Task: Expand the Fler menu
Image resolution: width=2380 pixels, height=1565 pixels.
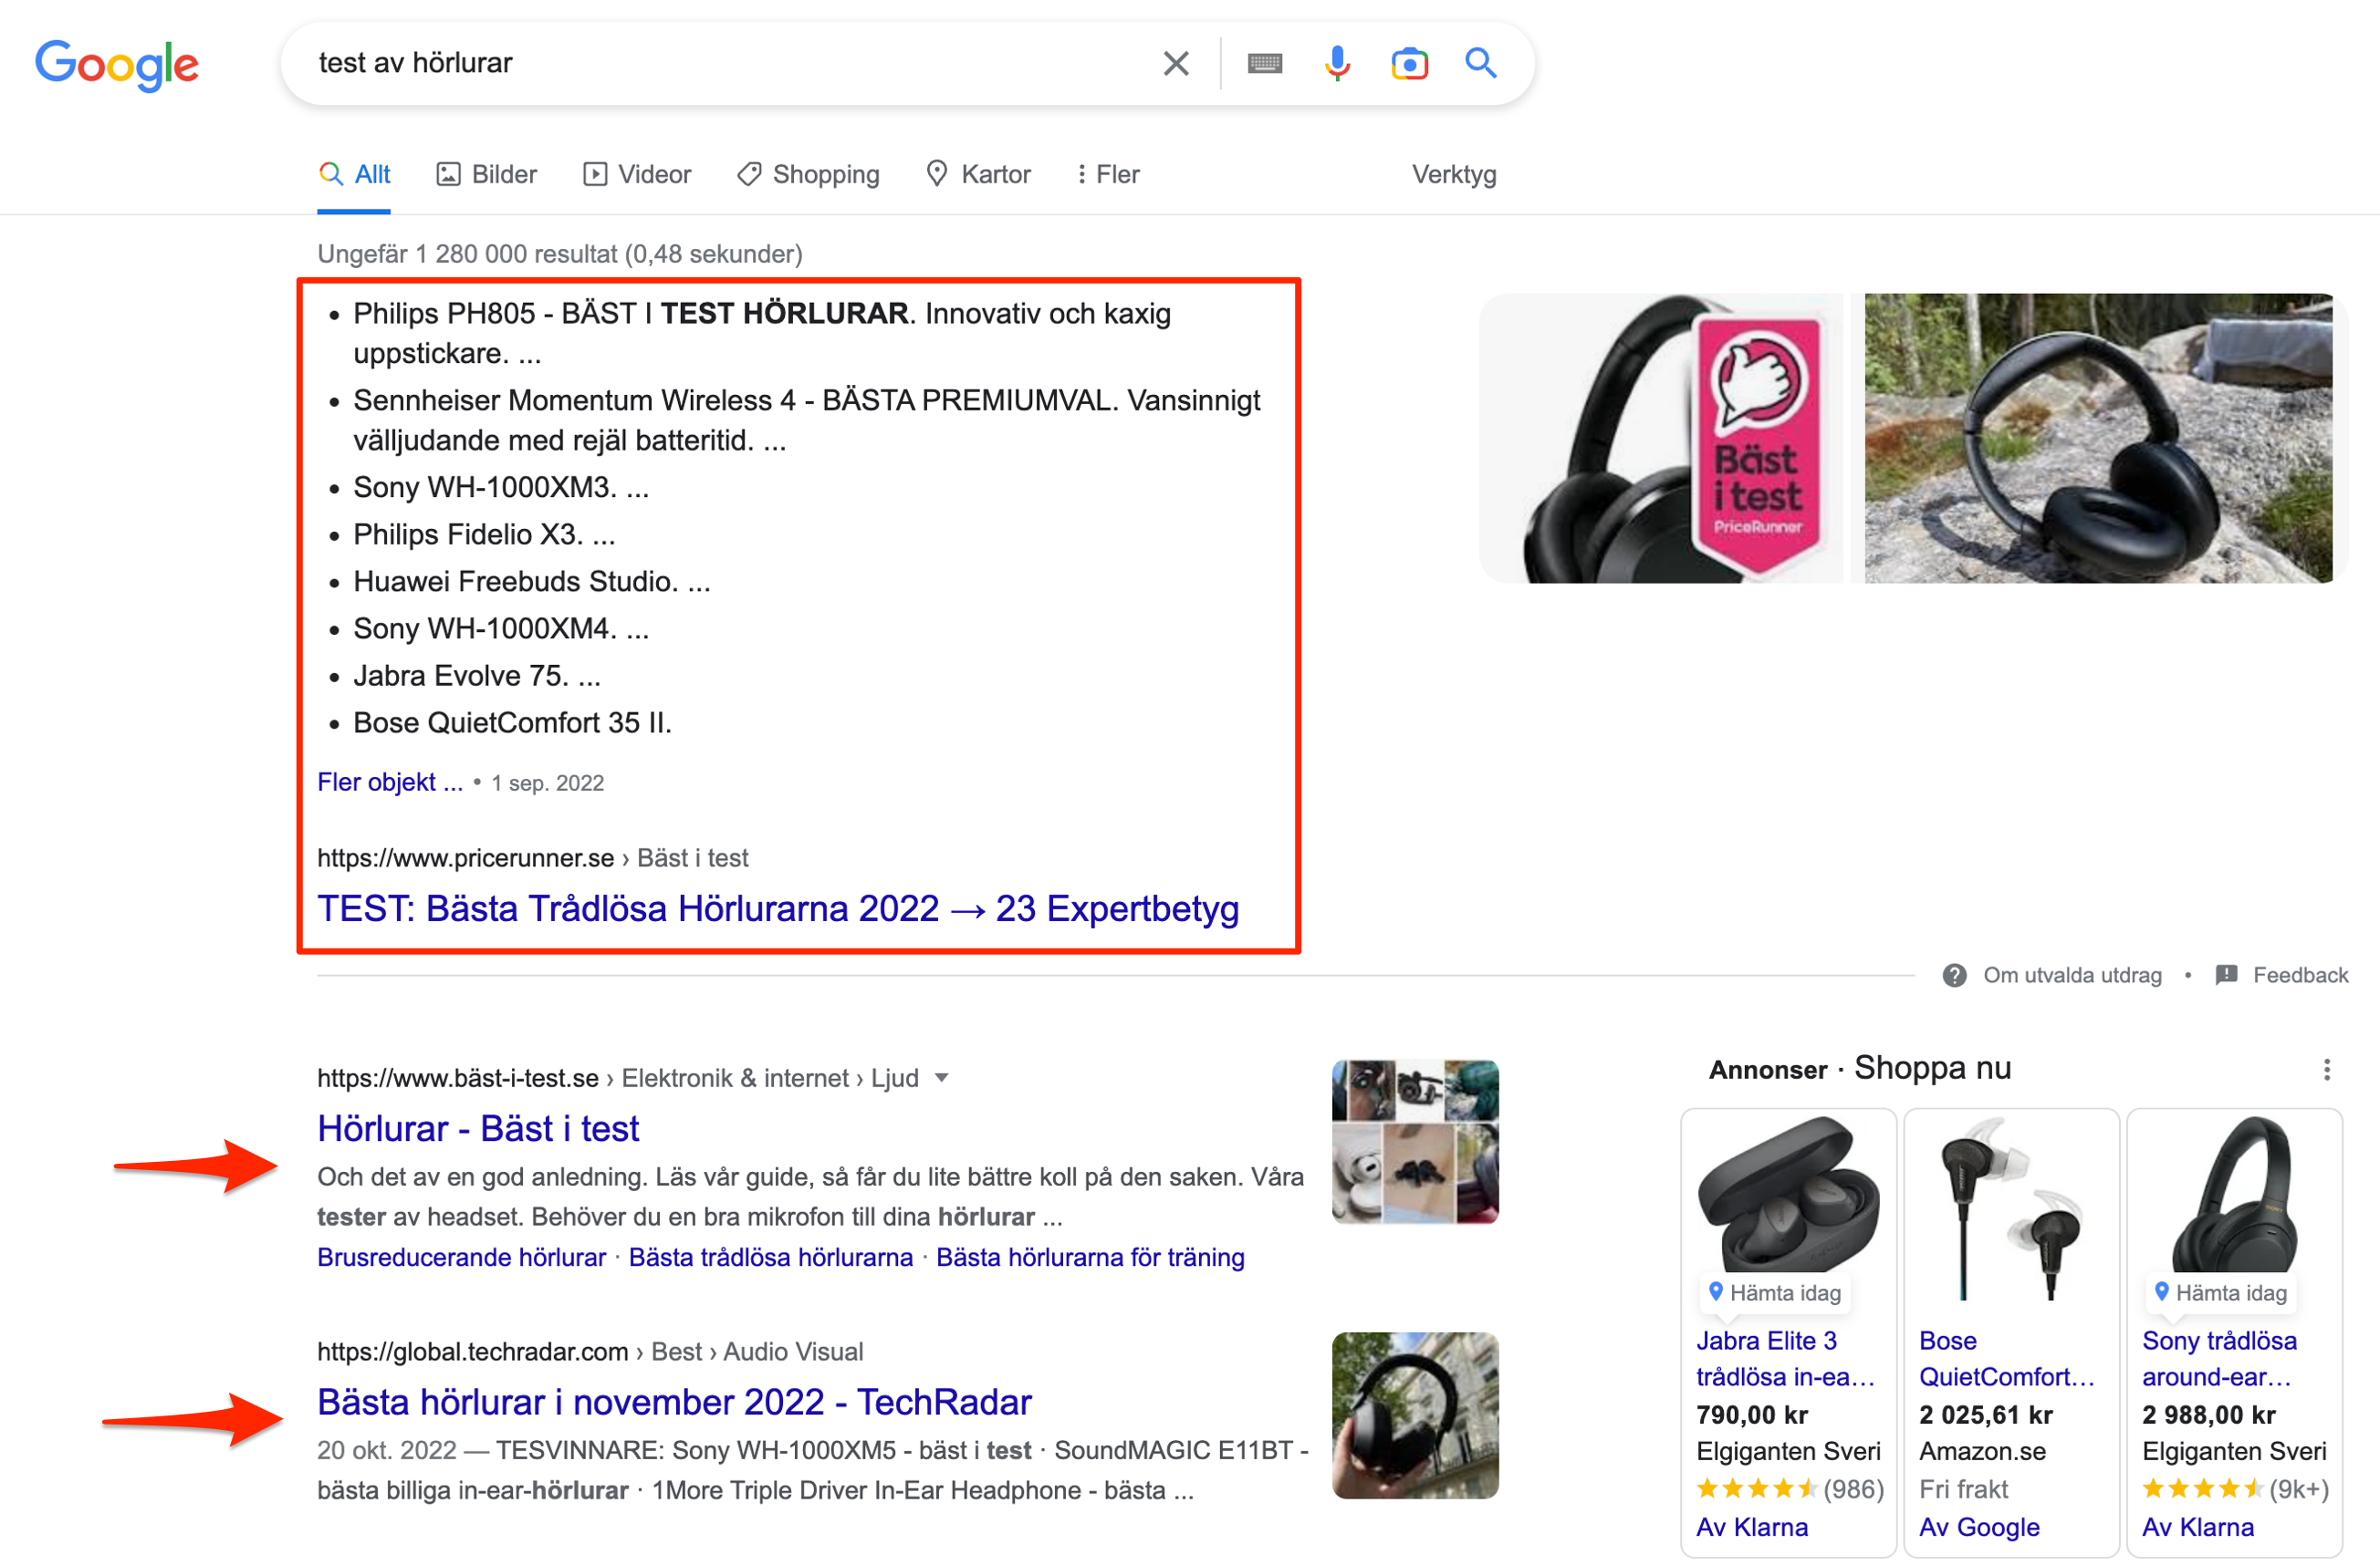Action: coord(1108,174)
